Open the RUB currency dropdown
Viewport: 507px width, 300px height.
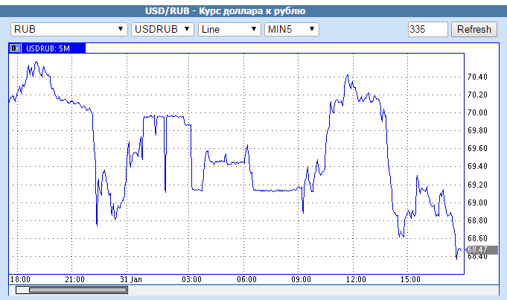[x=68, y=29]
